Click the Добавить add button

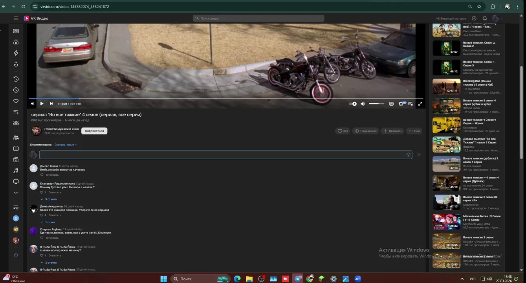[x=393, y=131]
